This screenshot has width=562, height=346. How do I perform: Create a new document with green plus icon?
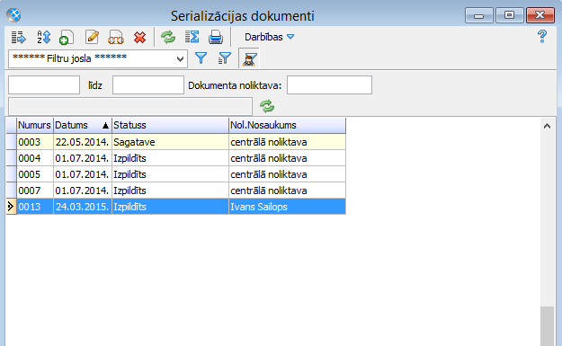click(67, 37)
